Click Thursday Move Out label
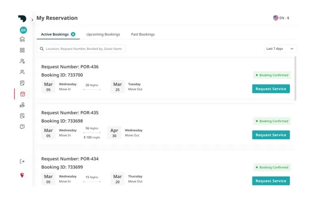 pyautogui.click(x=135, y=179)
